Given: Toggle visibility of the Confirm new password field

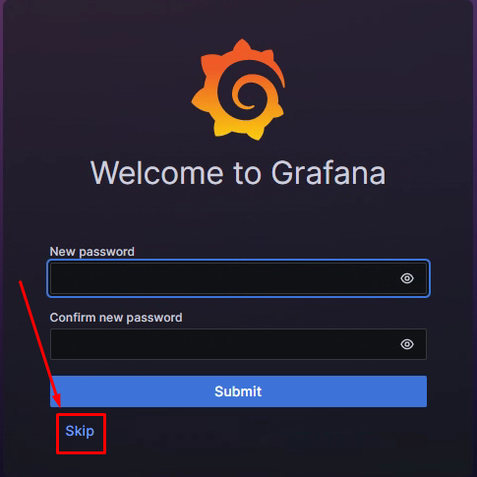Looking at the screenshot, I should coord(407,344).
